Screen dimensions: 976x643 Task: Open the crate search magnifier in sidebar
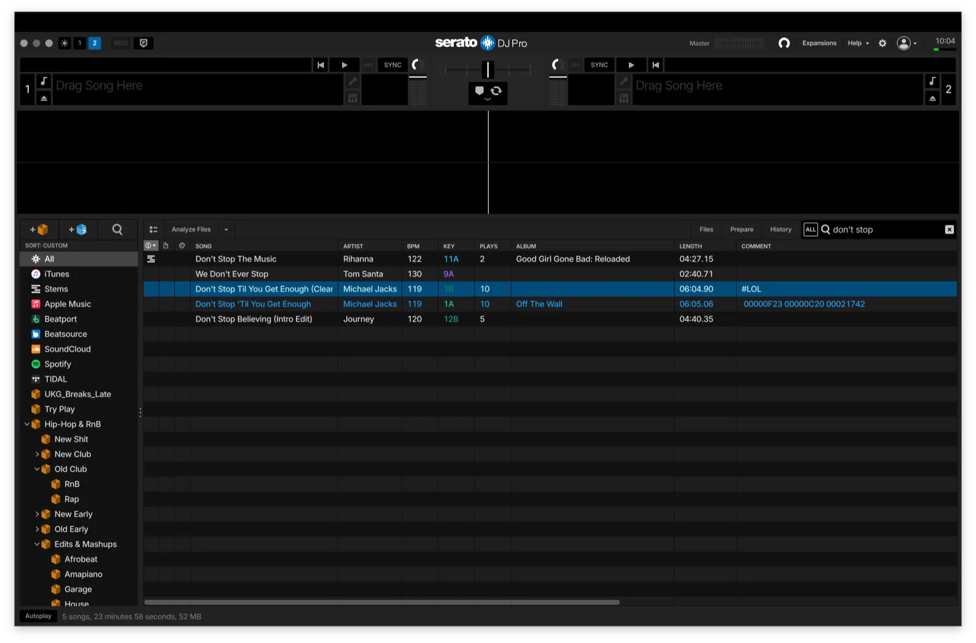coord(117,230)
